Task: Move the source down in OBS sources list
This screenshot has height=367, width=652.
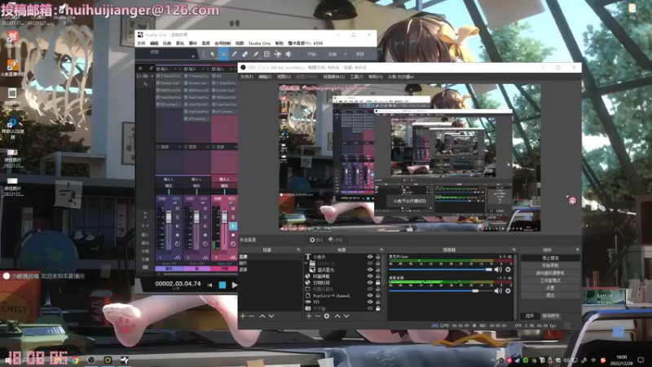Action: (346, 316)
